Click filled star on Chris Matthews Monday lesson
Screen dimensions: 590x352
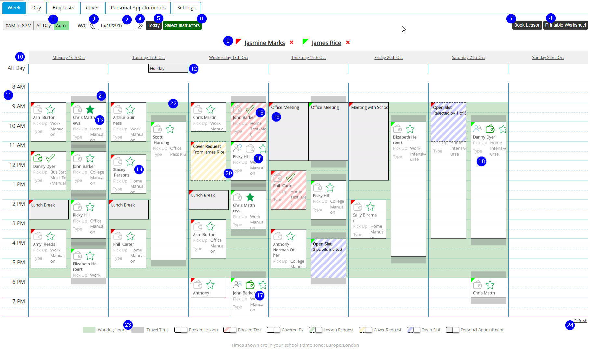coord(90,109)
